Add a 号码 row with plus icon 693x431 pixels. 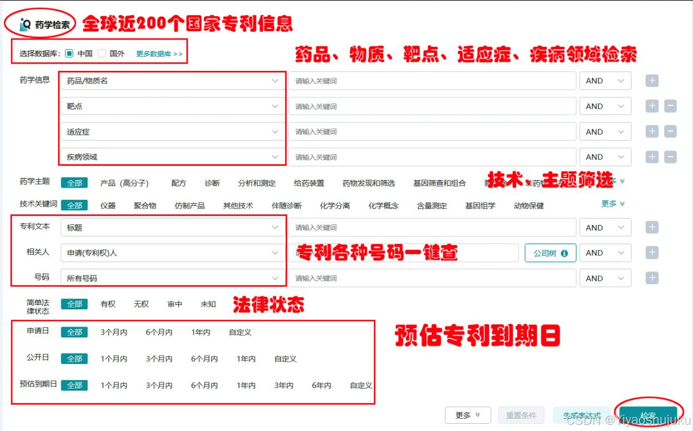(x=652, y=278)
